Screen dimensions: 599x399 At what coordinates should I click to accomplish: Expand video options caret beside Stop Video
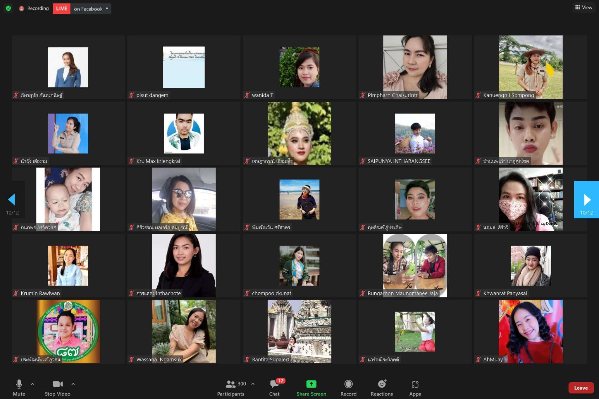coord(73,384)
